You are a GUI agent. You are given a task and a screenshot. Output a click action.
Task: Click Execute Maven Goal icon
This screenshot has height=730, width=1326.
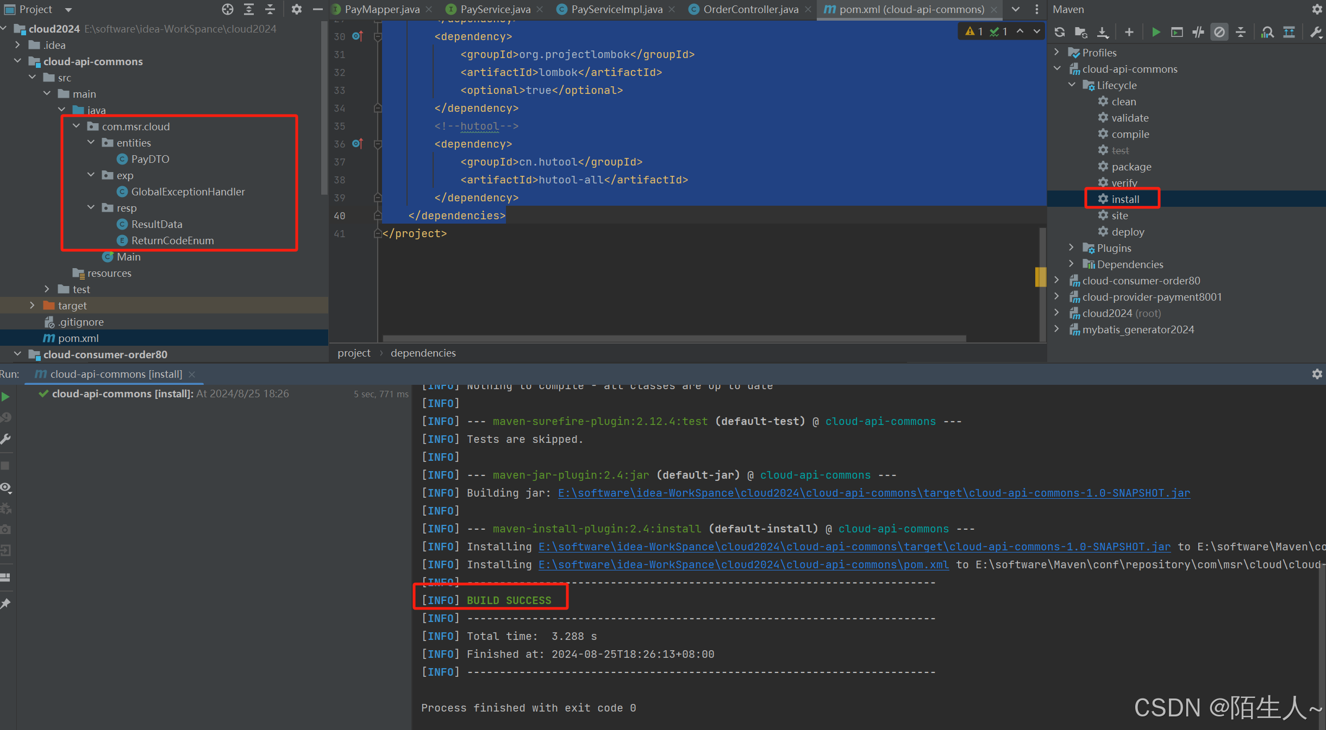click(x=1177, y=32)
